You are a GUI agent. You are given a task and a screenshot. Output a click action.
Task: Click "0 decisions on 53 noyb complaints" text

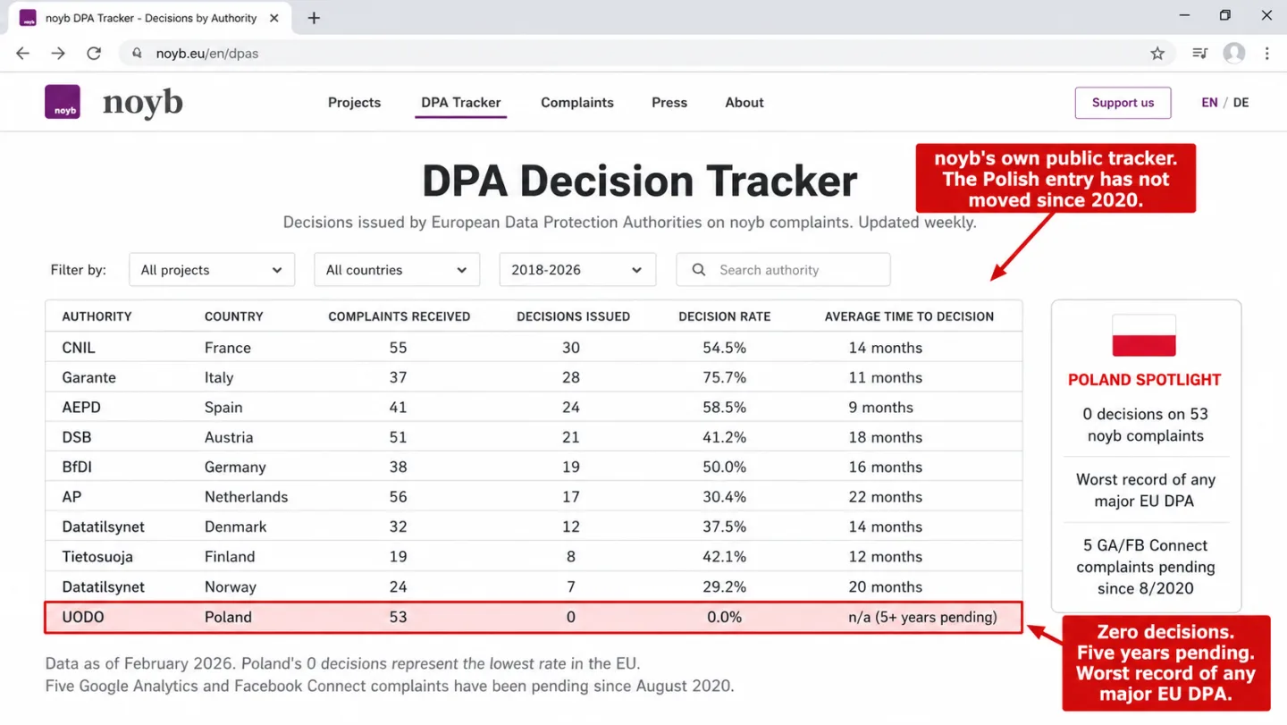click(x=1145, y=425)
